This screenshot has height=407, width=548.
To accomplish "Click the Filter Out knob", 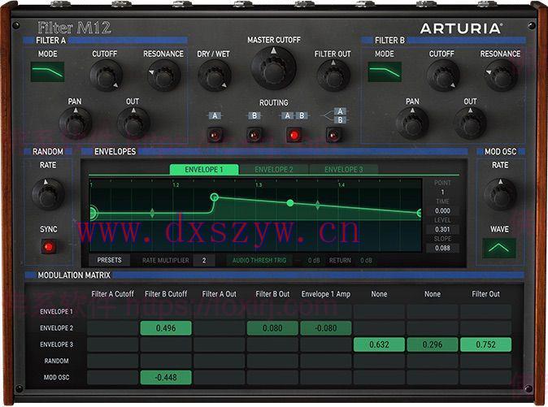I will tap(333, 76).
